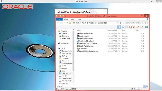Screen dimensions: 162x91
Task: Select Local Disk (C:) drive
Action: (x=65, y=73)
